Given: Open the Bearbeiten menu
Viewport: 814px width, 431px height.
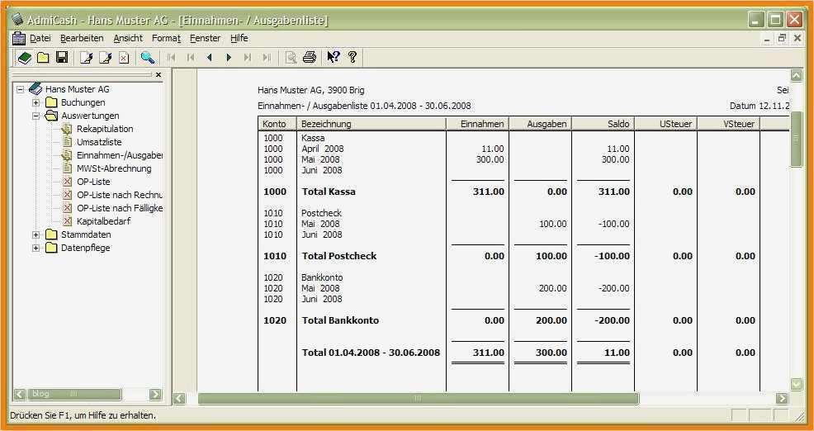Looking at the screenshot, I should click(x=82, y=39).
